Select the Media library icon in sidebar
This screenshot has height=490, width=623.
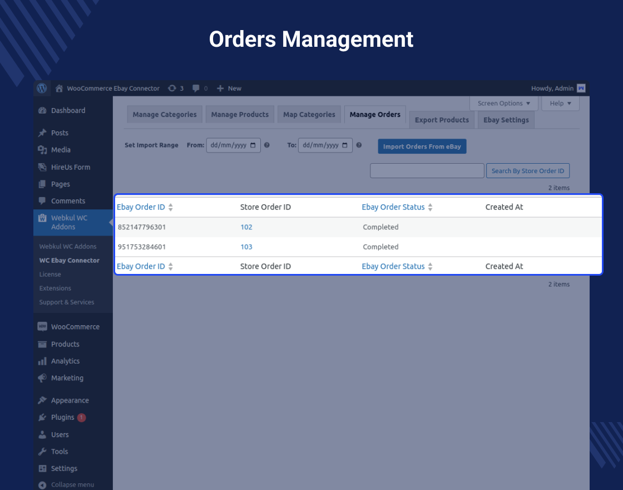(x=42, y=150)
